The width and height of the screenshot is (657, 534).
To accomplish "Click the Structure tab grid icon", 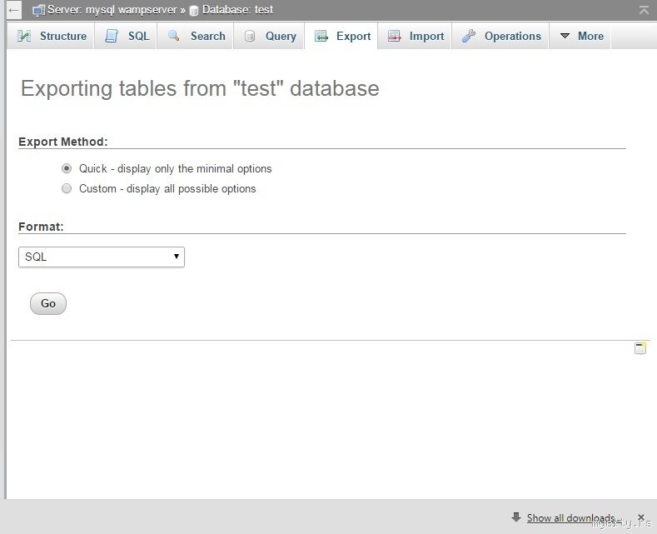I will (24, 37).
